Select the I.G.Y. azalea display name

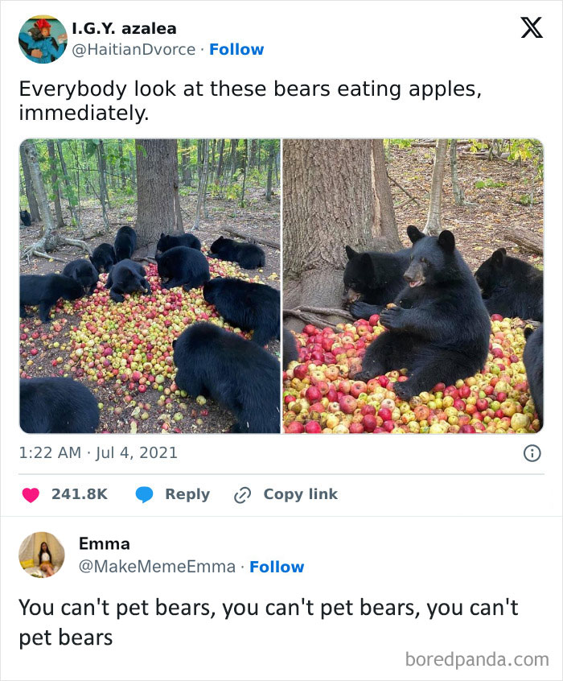click(126, 27)
